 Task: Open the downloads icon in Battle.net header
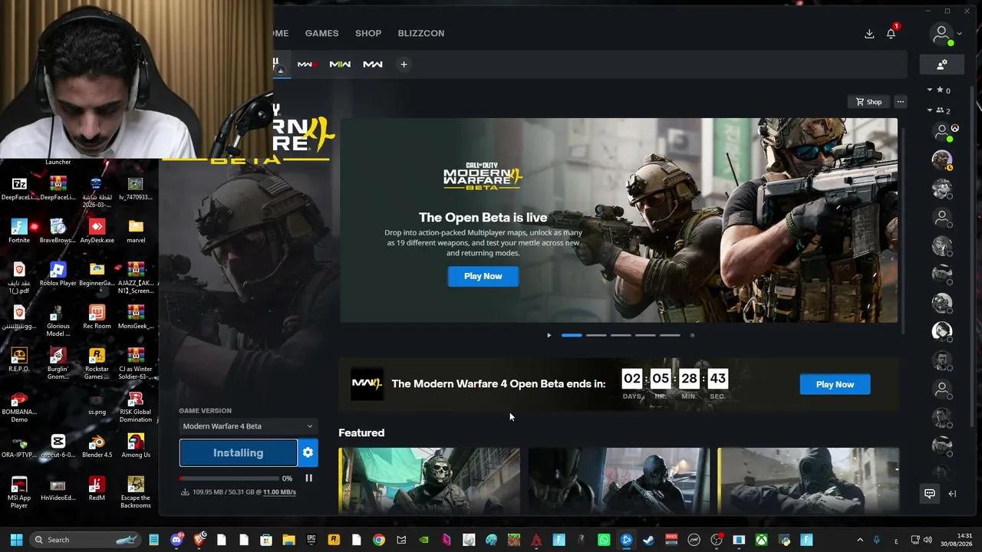click(x=869, y=34)
